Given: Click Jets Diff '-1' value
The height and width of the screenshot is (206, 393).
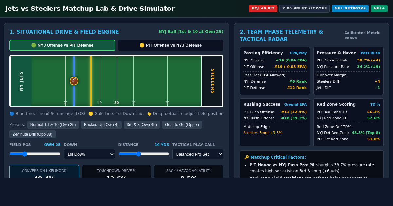Looking at the screenshot, I should pyautogui.click(x=378, y=88).
